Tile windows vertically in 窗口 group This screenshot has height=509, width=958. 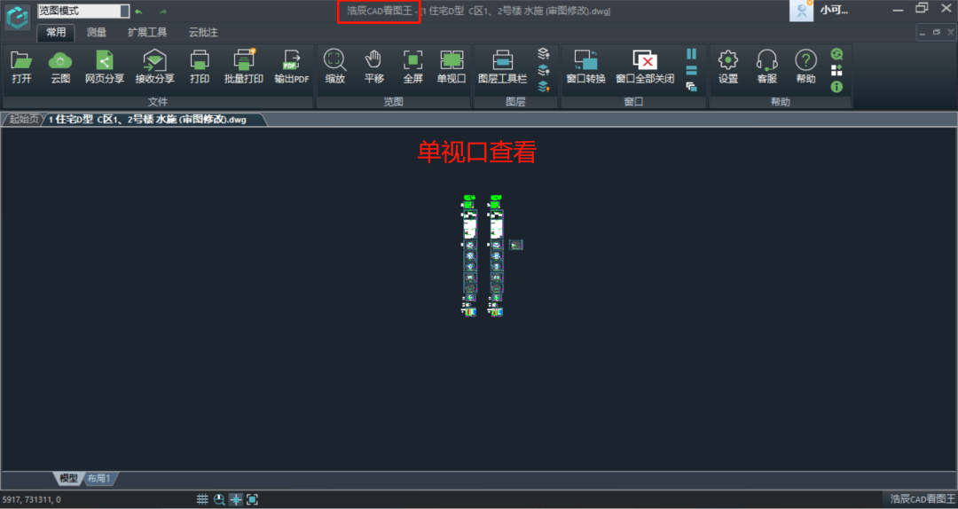(x=692, y=54)
